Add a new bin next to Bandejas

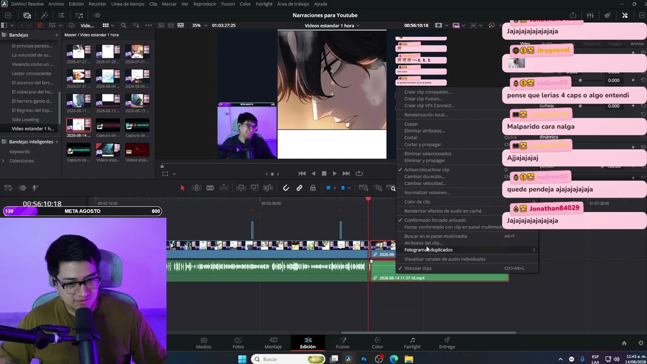57,35
